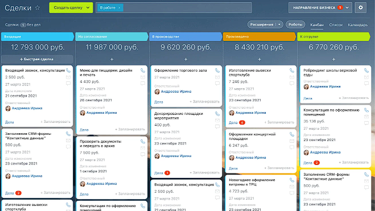
Task: Click chat icon on Входящий звонок card in Входящие
Action: [68, 84]
